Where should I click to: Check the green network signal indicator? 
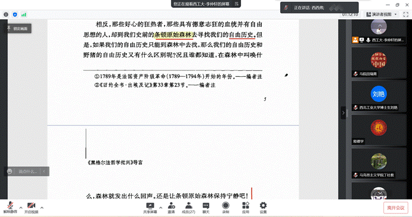coord(24,15)
